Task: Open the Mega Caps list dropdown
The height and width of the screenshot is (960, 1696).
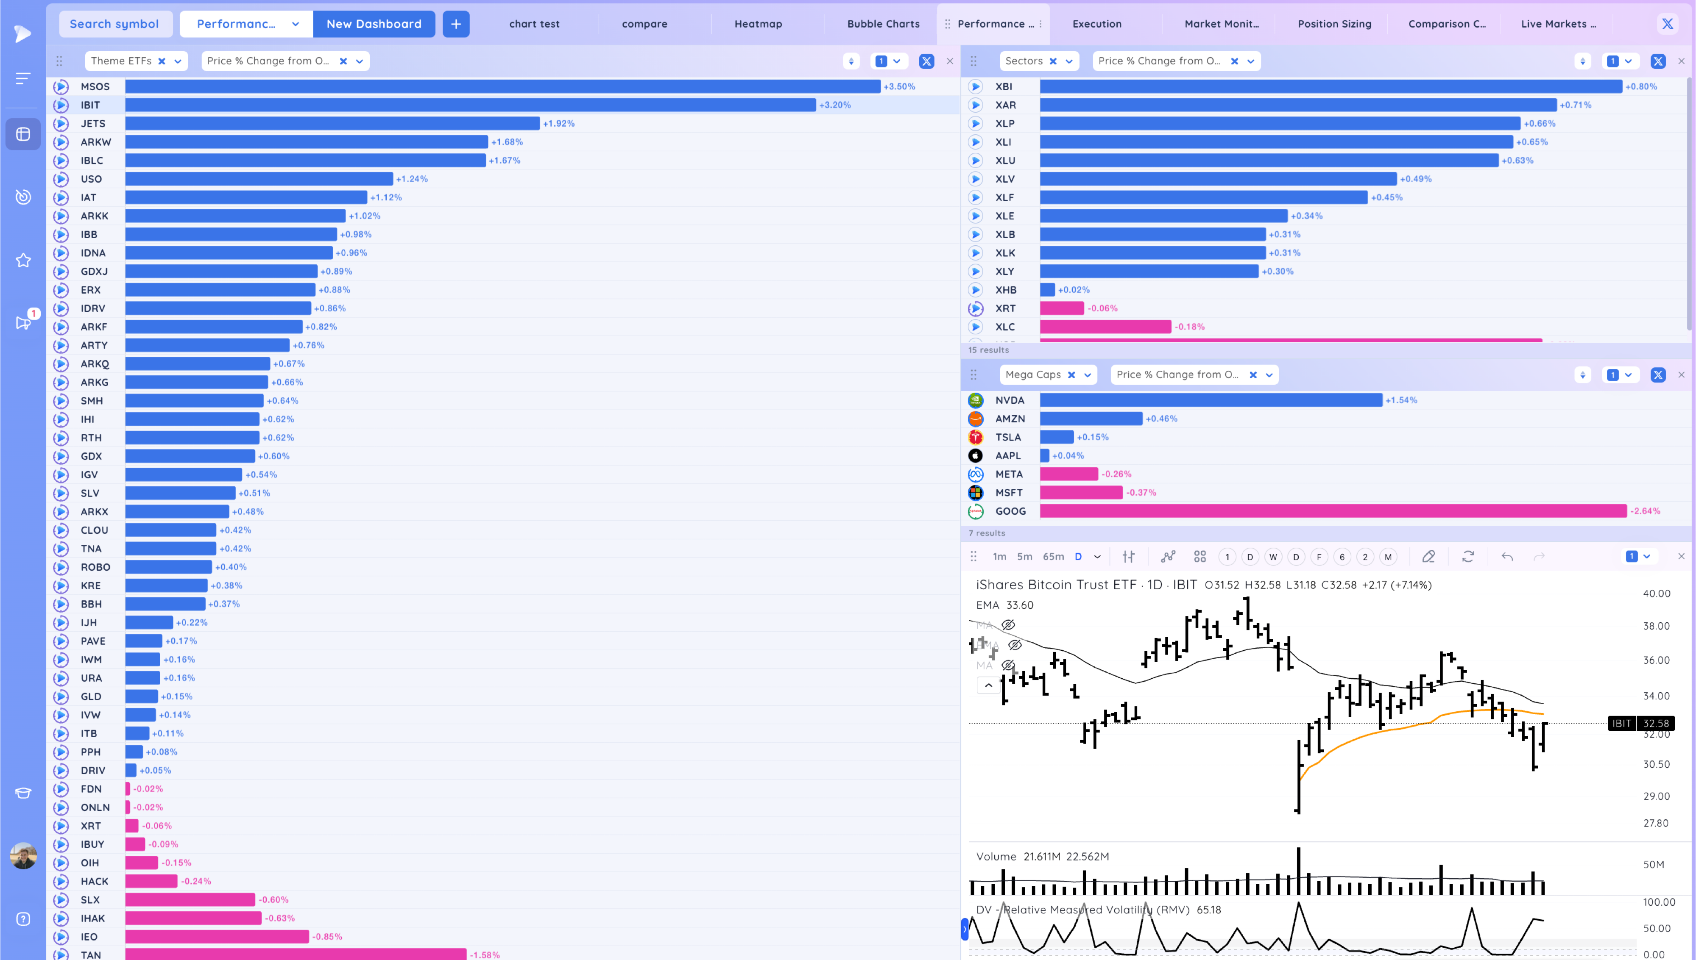Action: coord(1088,375)
